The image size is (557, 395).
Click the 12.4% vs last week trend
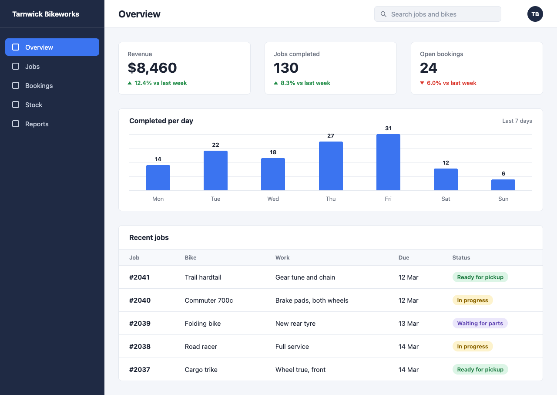157,83
